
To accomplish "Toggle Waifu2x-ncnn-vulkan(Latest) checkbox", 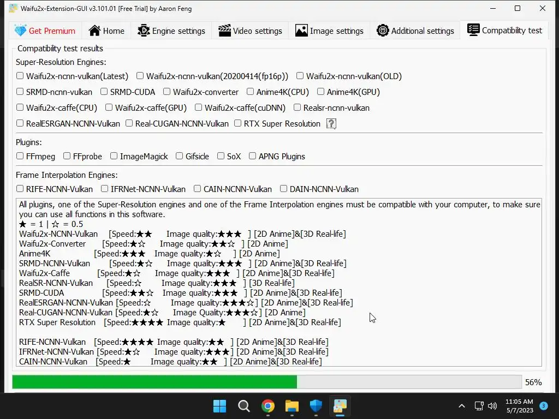I will pyautogui.click(x=20, y=76).
